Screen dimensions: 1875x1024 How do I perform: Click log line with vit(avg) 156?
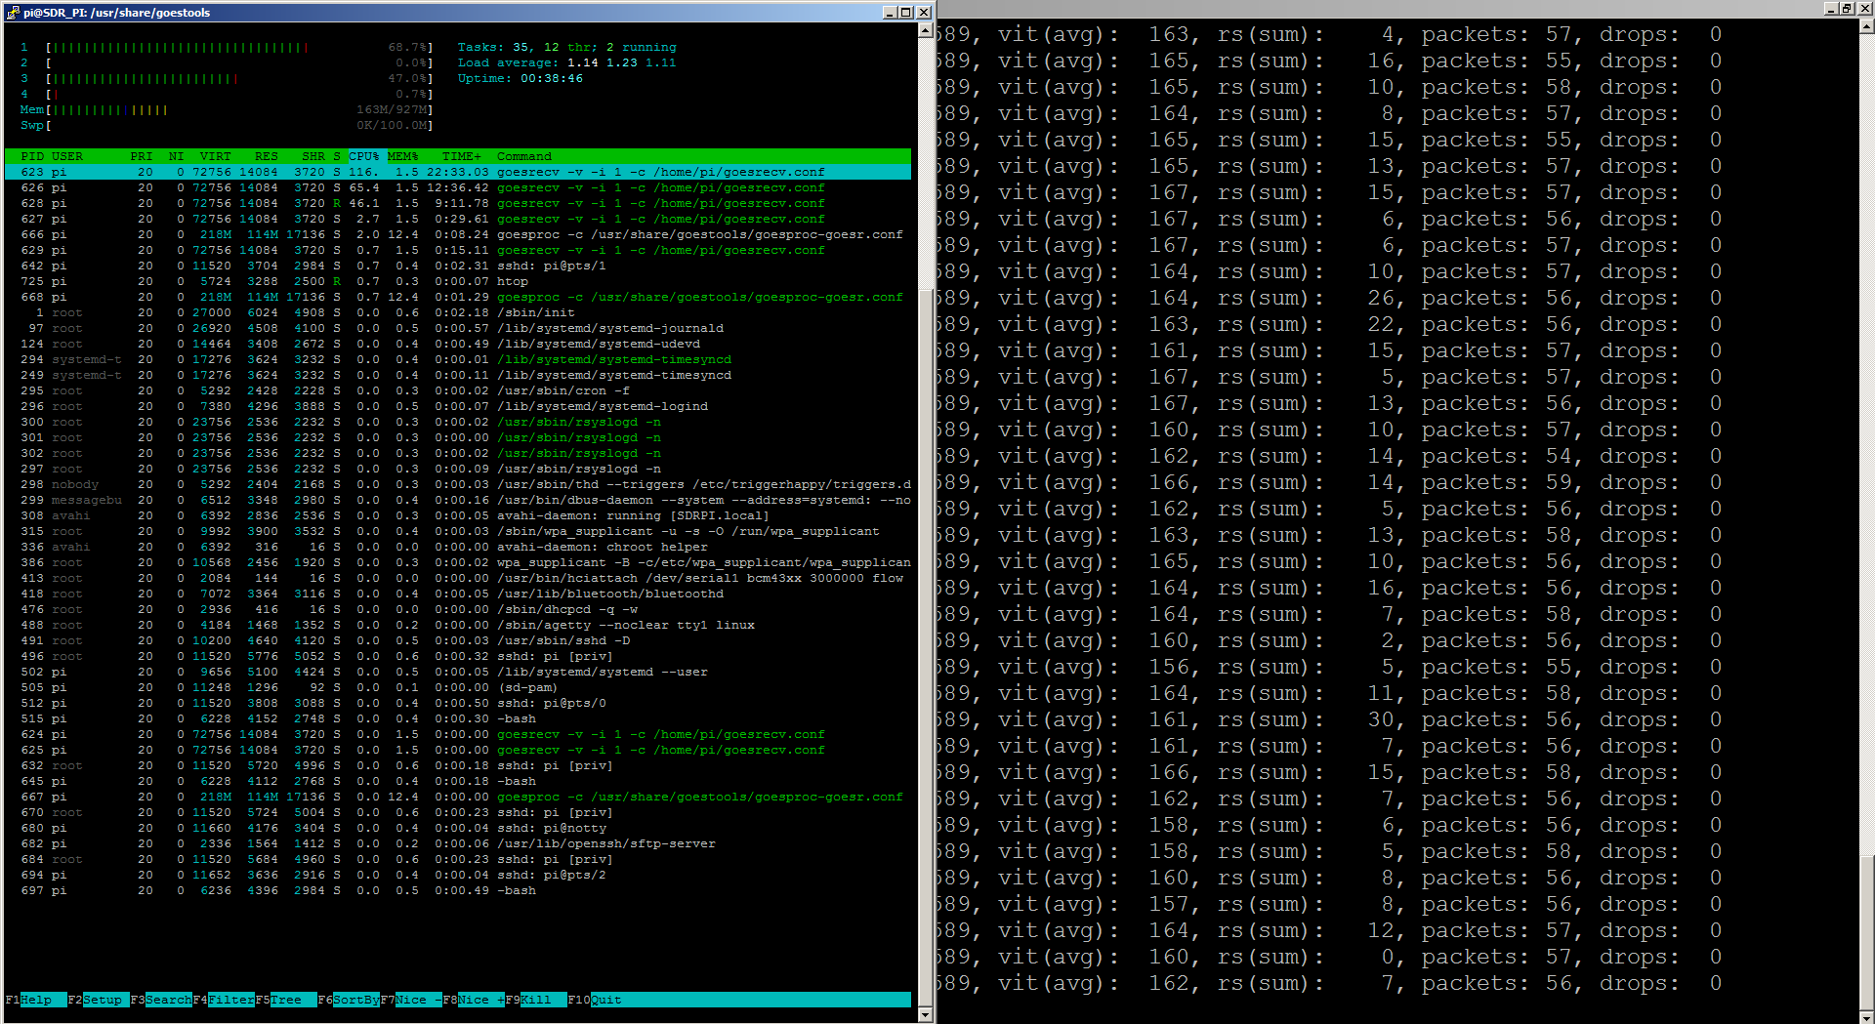[x=1330, y=667]
